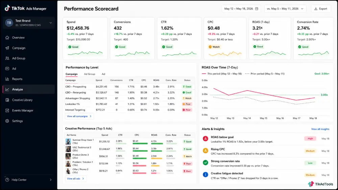
Task: Click the Help Center question mark icon
Action: [x=7, y=180]
